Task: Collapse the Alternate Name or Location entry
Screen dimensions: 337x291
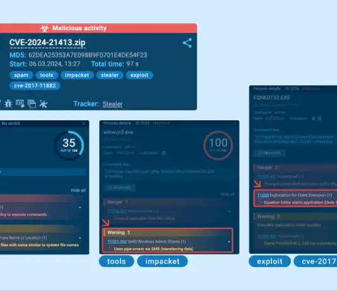Action: pyautogui.click(x=80, y=238)
